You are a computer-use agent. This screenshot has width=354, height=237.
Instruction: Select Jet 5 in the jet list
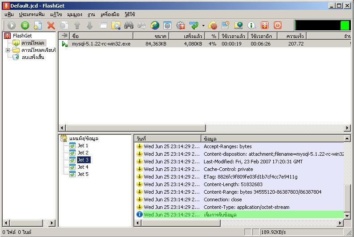point(83,174)
